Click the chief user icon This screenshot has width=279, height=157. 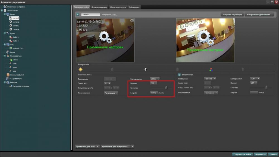[11, 63]
